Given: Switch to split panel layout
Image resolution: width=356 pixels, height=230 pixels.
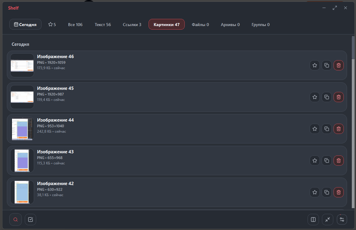Looking at the screenshot, I should coord(313,220).
